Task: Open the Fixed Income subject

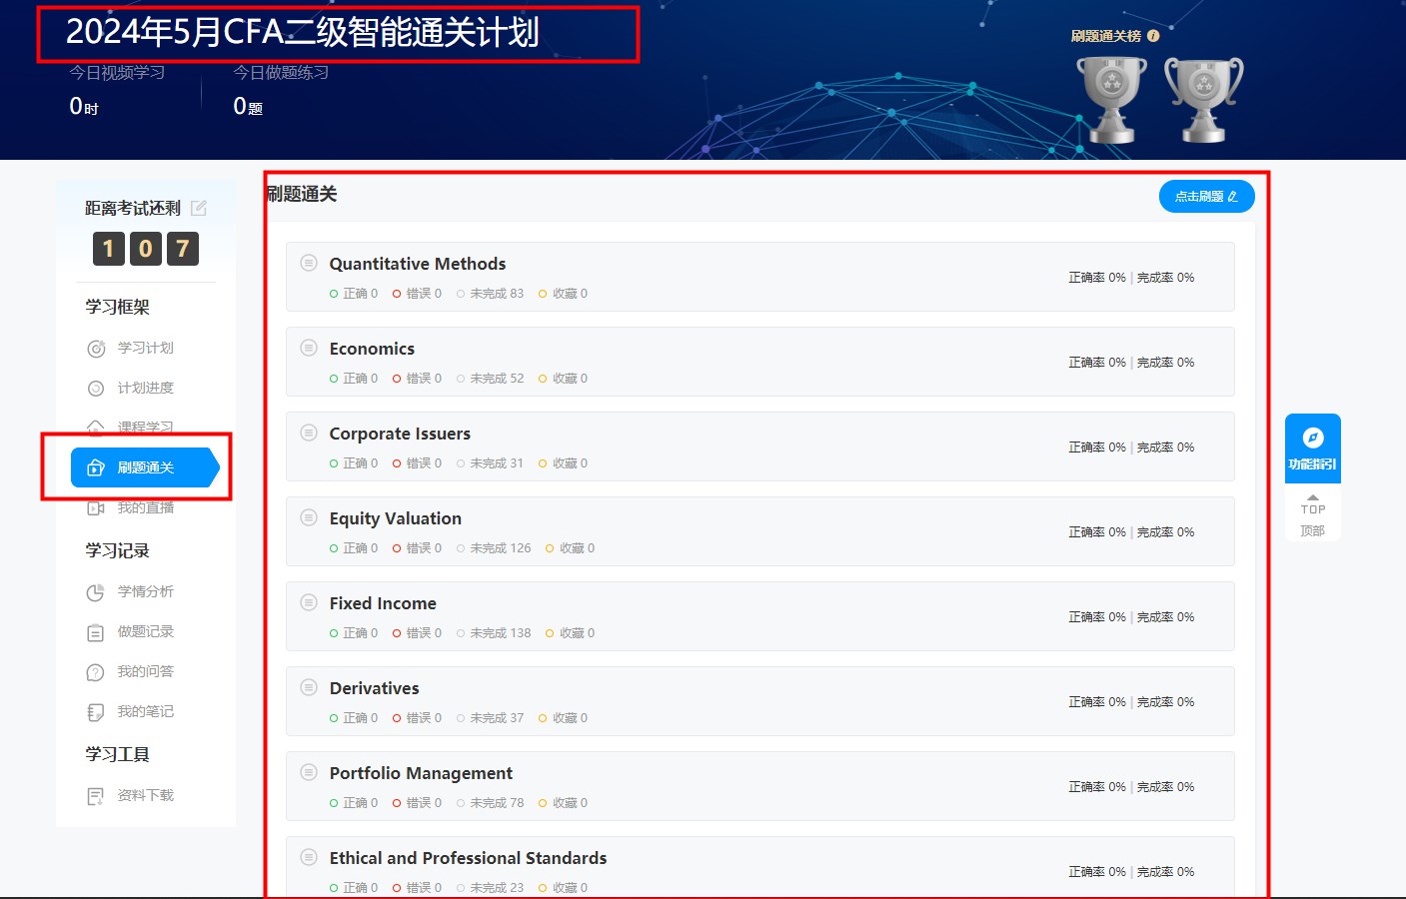Action: (x=383, y=603)
